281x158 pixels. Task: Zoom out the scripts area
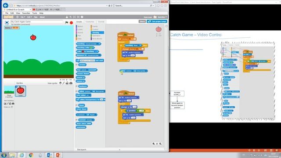154,144
